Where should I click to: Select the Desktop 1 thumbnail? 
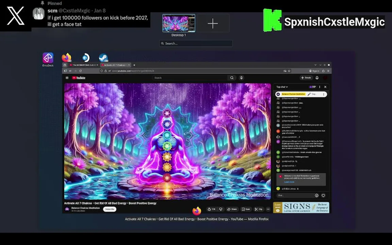[x=179, y=23]
